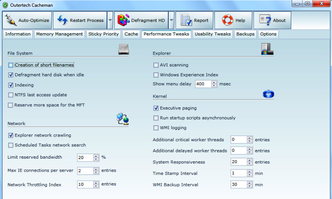The height and width of the screenshot is (199, 332).
Task: Click the Defragment HD colored blocks icon
Action: tap(124, 20)
